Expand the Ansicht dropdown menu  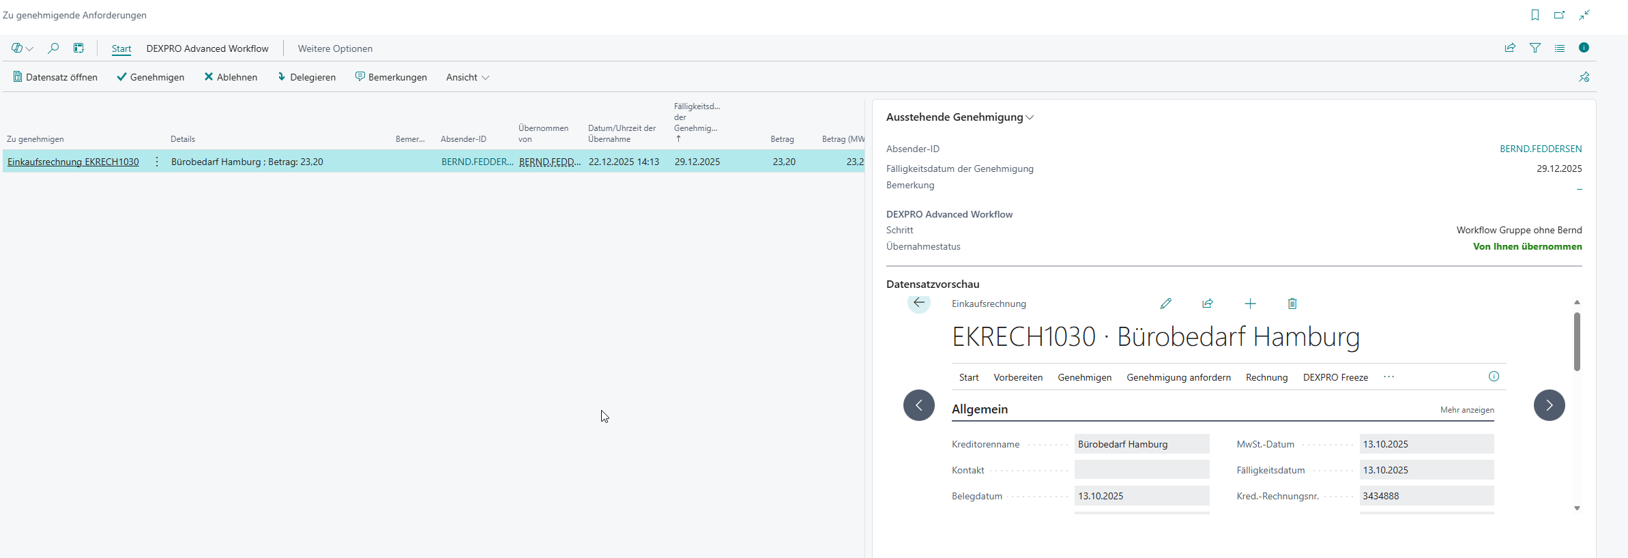tap(467, 77)
